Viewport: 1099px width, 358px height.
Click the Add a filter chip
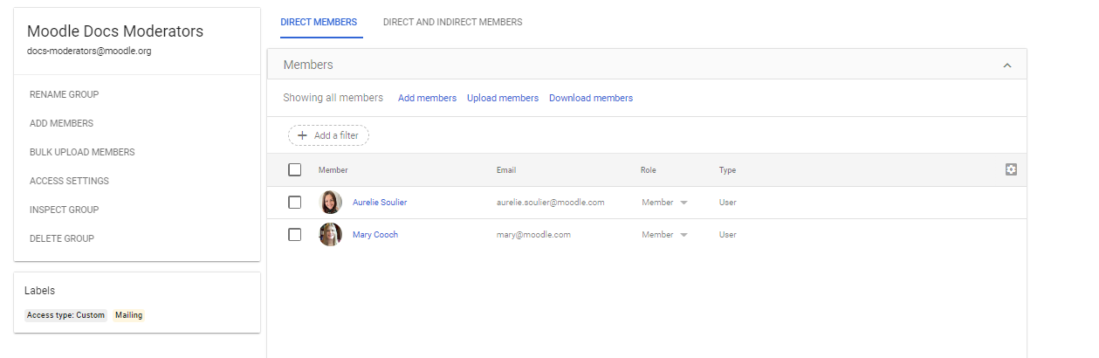coord(329,135)
